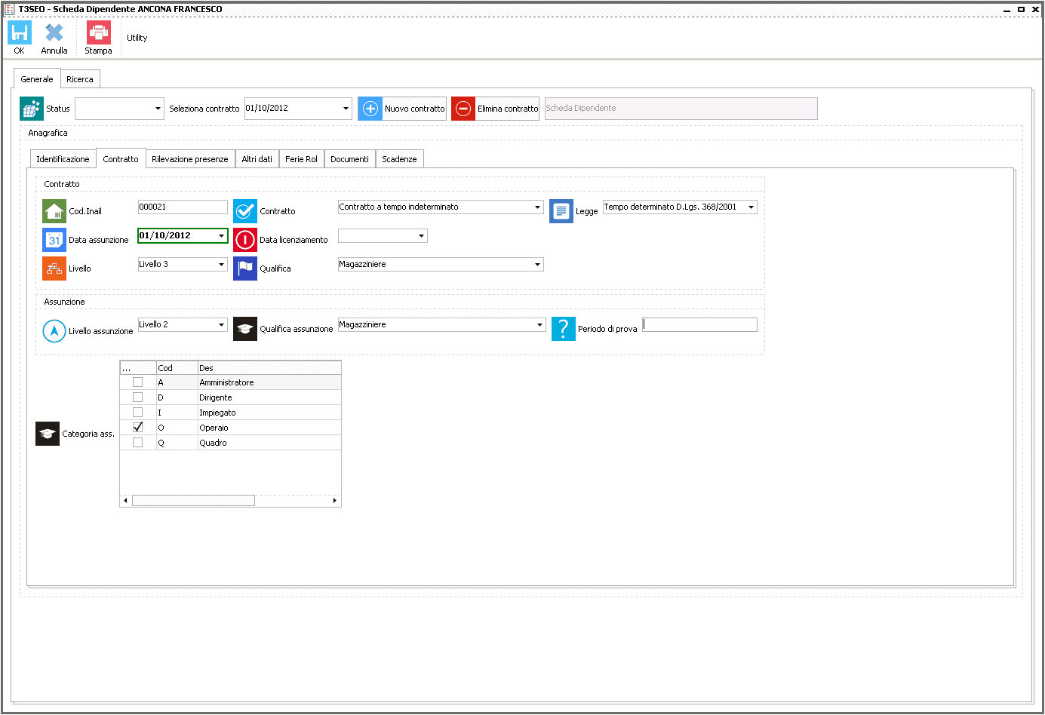The height and width of the screenshot is (715, 1045).
Task: Open the Altri dati tab
Action: 257,159
